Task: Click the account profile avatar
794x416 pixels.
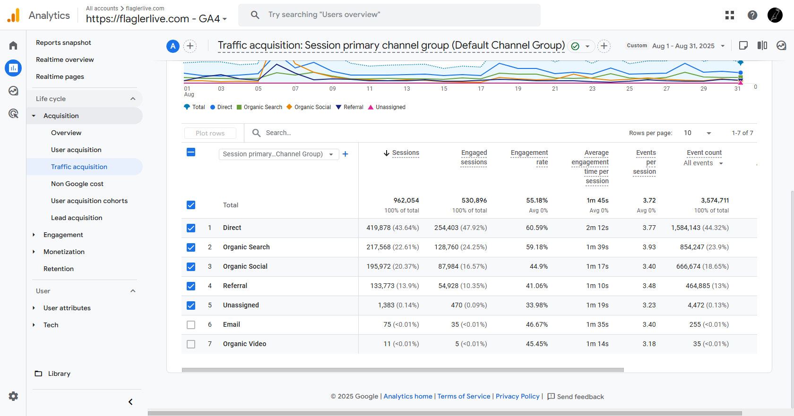Action: tap(775, 15)
